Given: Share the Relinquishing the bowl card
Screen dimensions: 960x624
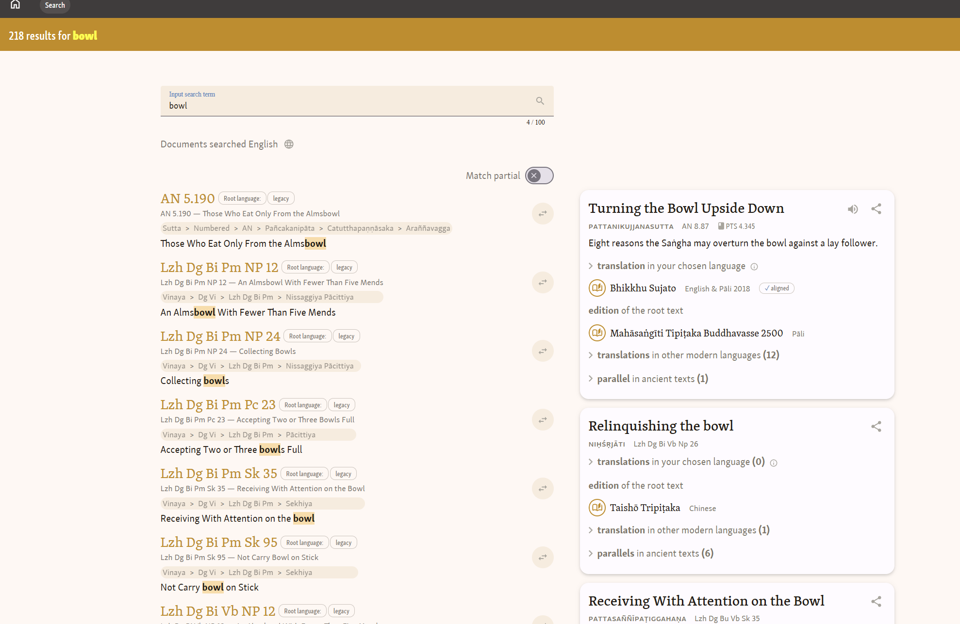Looking at the screenshot, I should [876, 427].
